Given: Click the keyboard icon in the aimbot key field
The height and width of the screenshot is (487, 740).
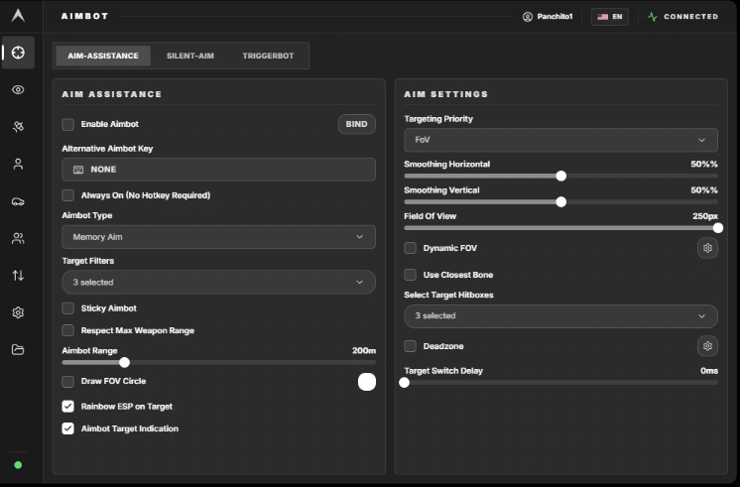Looking at the screenshot, I should pyautogui.click(x=78, y=170).
